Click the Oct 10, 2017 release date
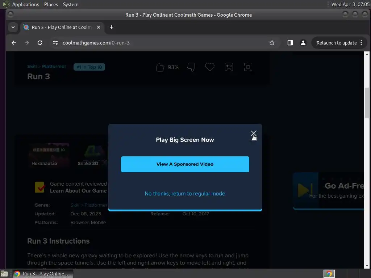 coord(196,214)
